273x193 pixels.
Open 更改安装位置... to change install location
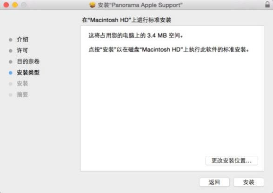point(232,160)
